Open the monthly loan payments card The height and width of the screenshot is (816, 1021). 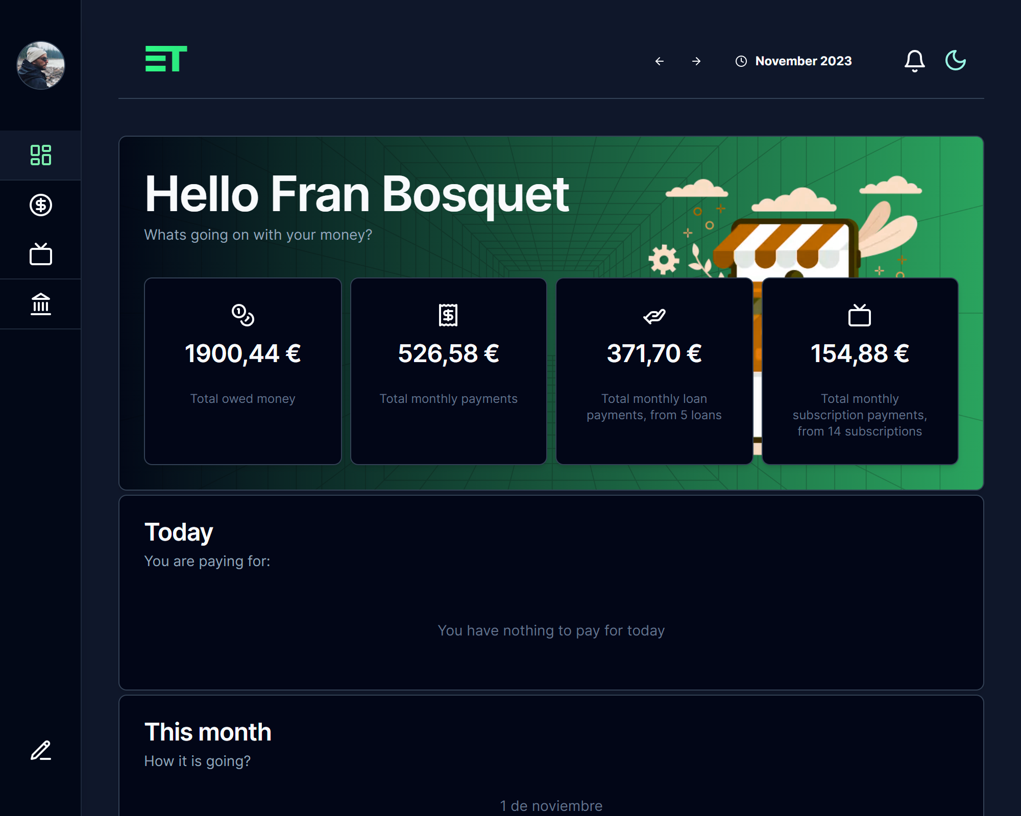click(x=654, y=371)
